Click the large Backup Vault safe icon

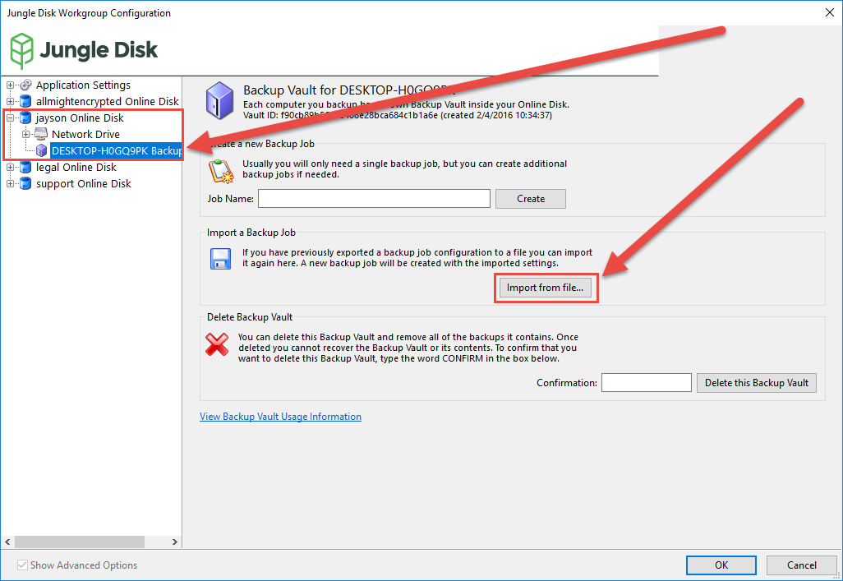(x=219, y=100)
